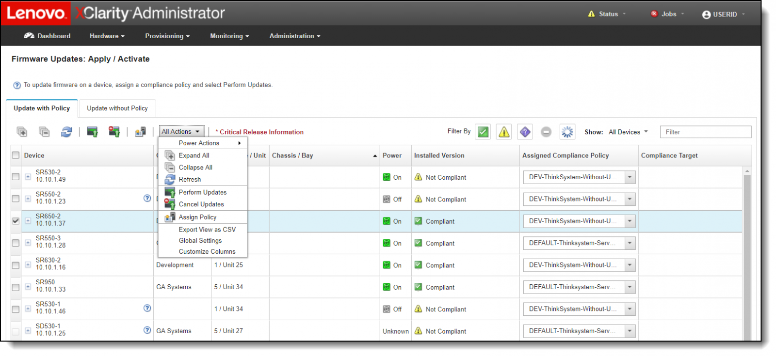Open compliance policy dropdown for SR530-2
Viewport: 776px width, 356px height.
pos(630,177)
